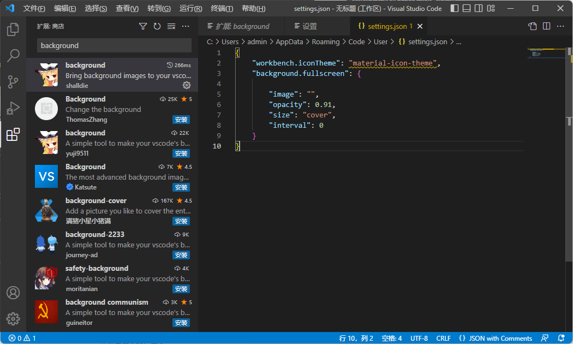The width and height of the screenshot is (573, 344).
Task: Open extensions panel more actions menu
Action: point(186,26)
